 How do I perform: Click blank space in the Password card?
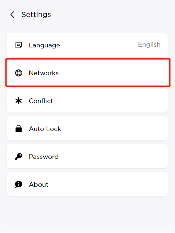pos(113,156)
